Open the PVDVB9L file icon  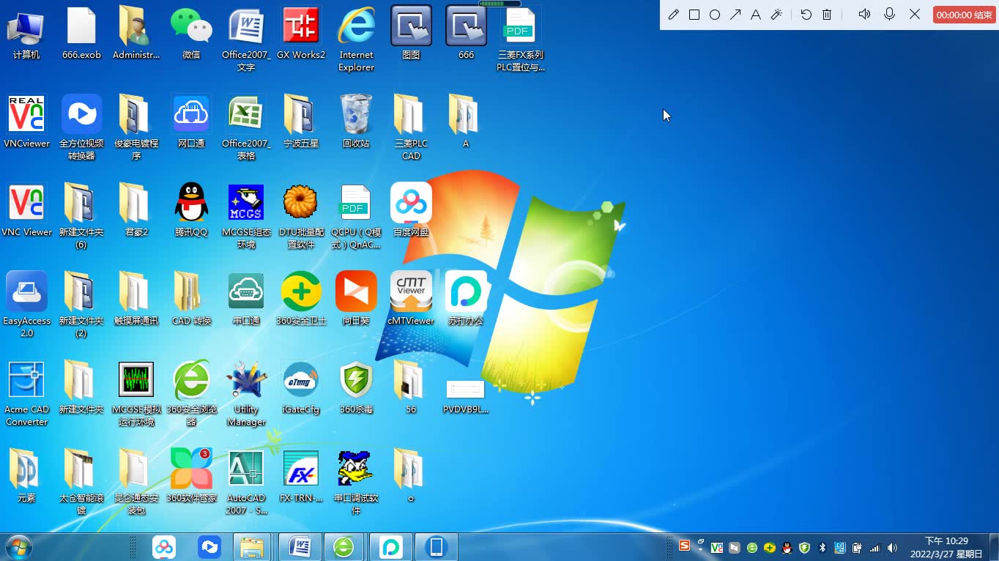click(x=466, y=396)
